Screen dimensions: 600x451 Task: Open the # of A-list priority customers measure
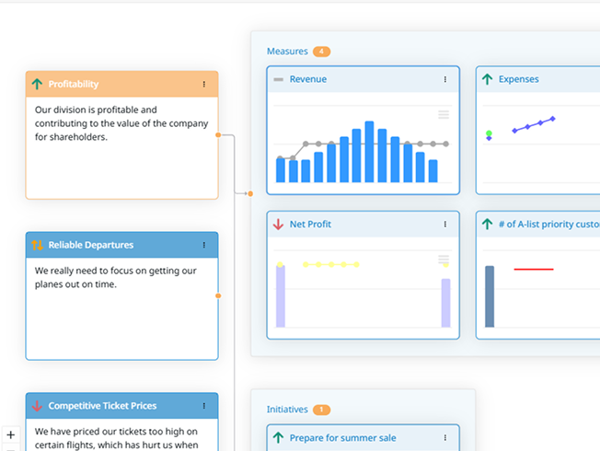[x=549, y=224]
